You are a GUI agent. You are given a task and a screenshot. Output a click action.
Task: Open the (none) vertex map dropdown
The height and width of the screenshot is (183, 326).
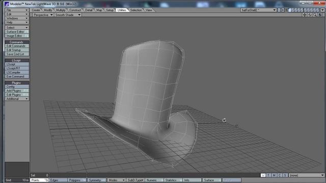tap(307, 175)
